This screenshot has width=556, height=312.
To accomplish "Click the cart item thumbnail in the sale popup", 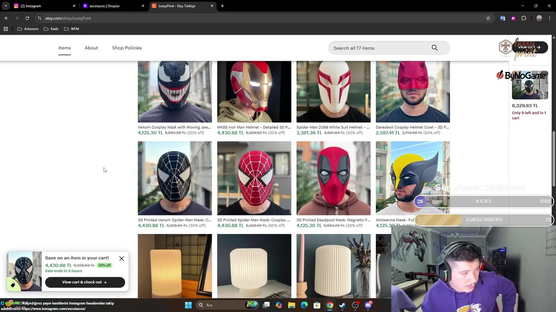I will point(25,271).
